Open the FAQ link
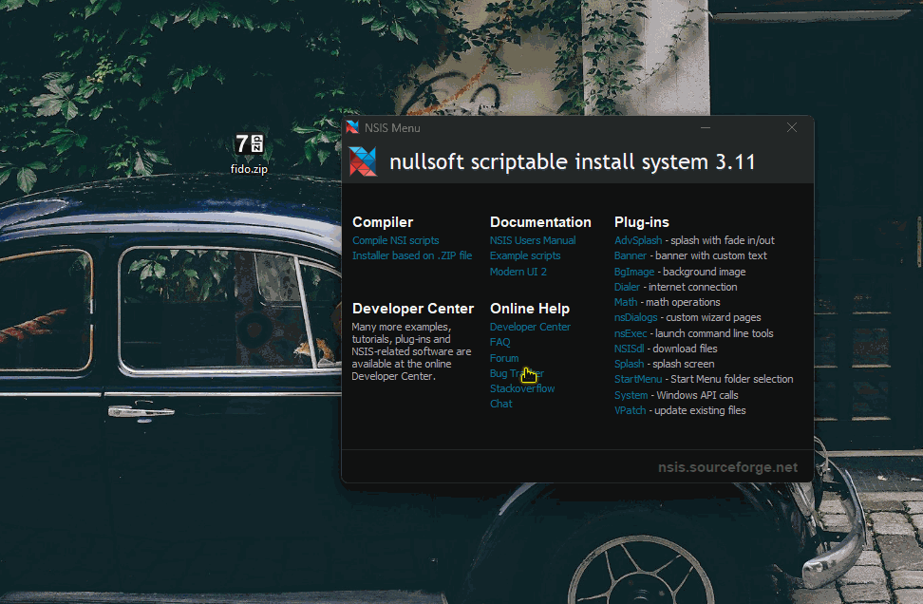Image resolution: width=923 pixels, height=604 pixels. [499, 342]
